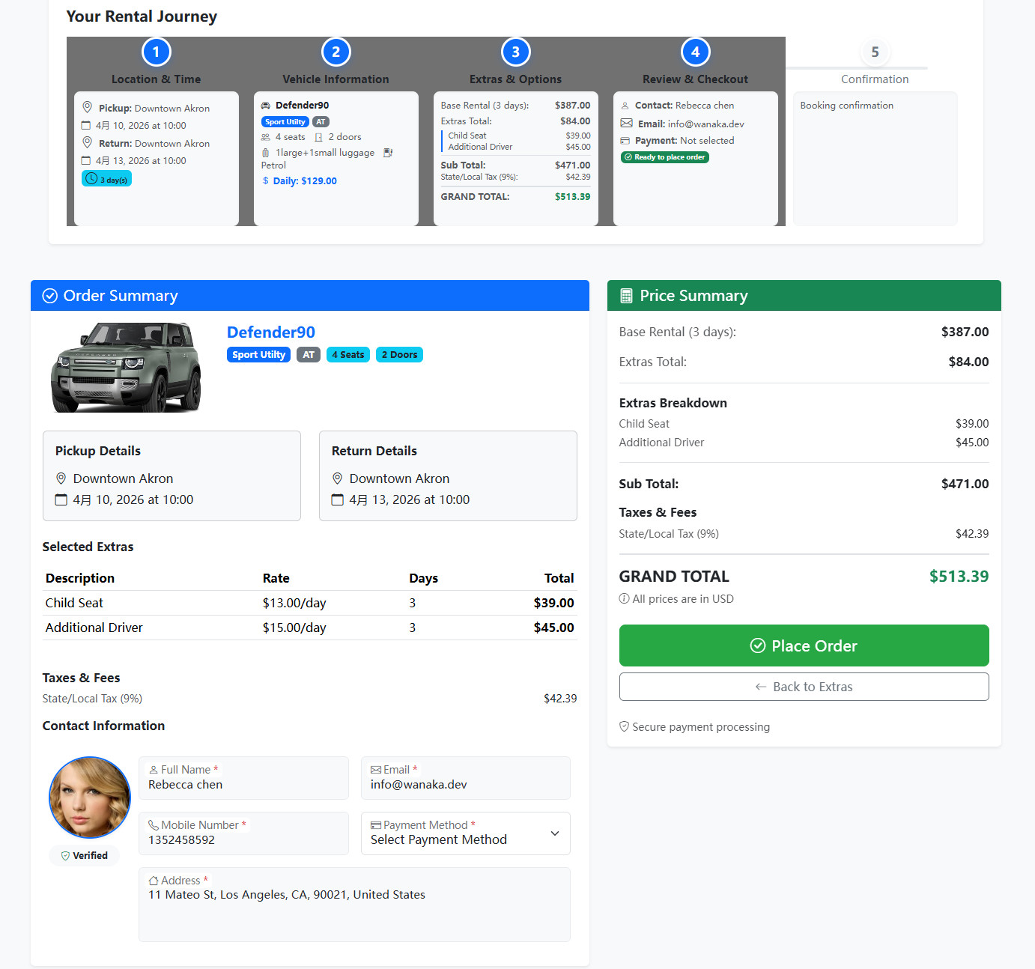
Task: Click the $513.39 grand total in Price Summary
Action: 959,577
